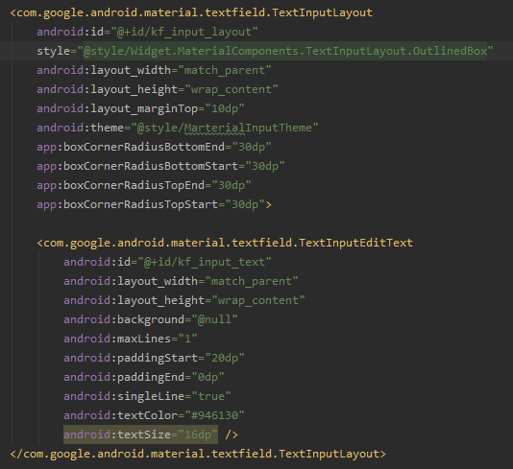Click the TextInputLayout layout_height wrap_content value
The width and height of the screenshot is (513, 469).
tap(232, 89)
